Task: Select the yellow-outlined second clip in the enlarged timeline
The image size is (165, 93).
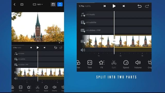Action: (133, 41)
